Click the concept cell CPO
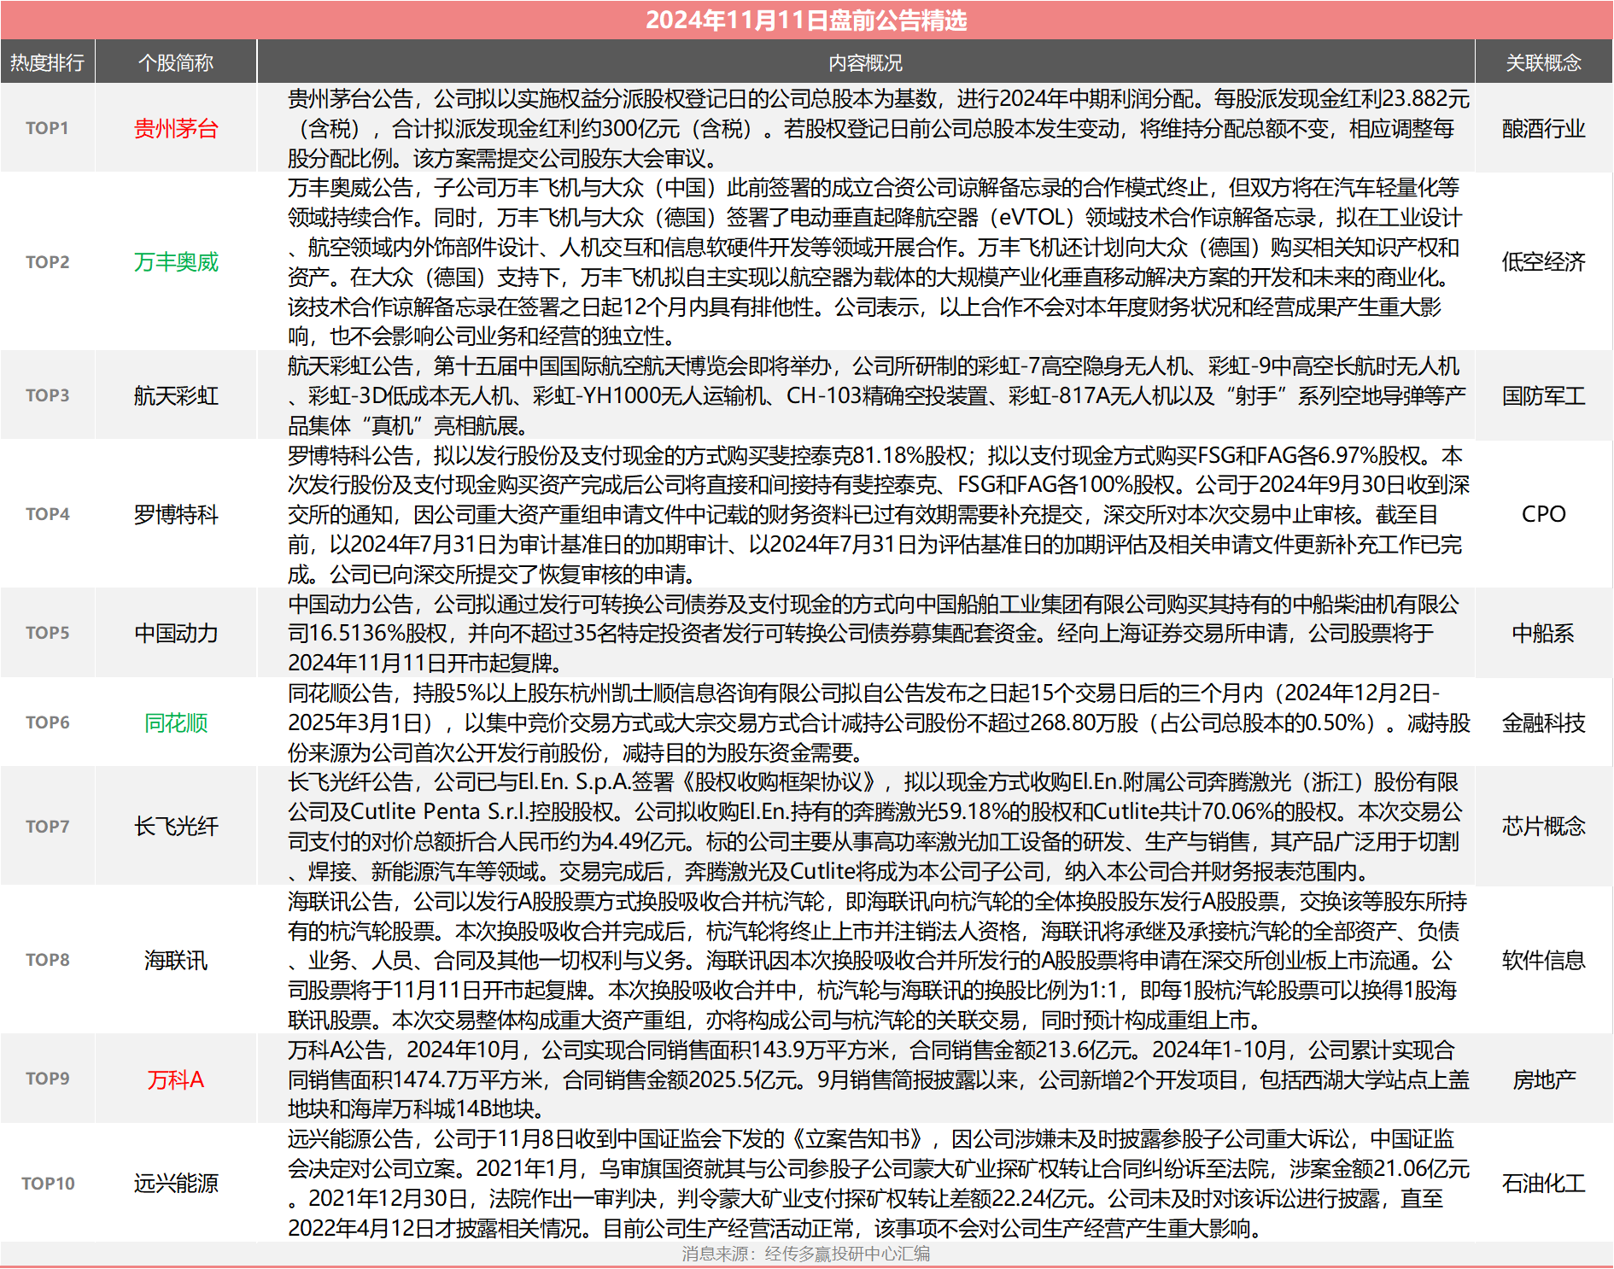The image size is (1614, 1269). pos(1543,514)
